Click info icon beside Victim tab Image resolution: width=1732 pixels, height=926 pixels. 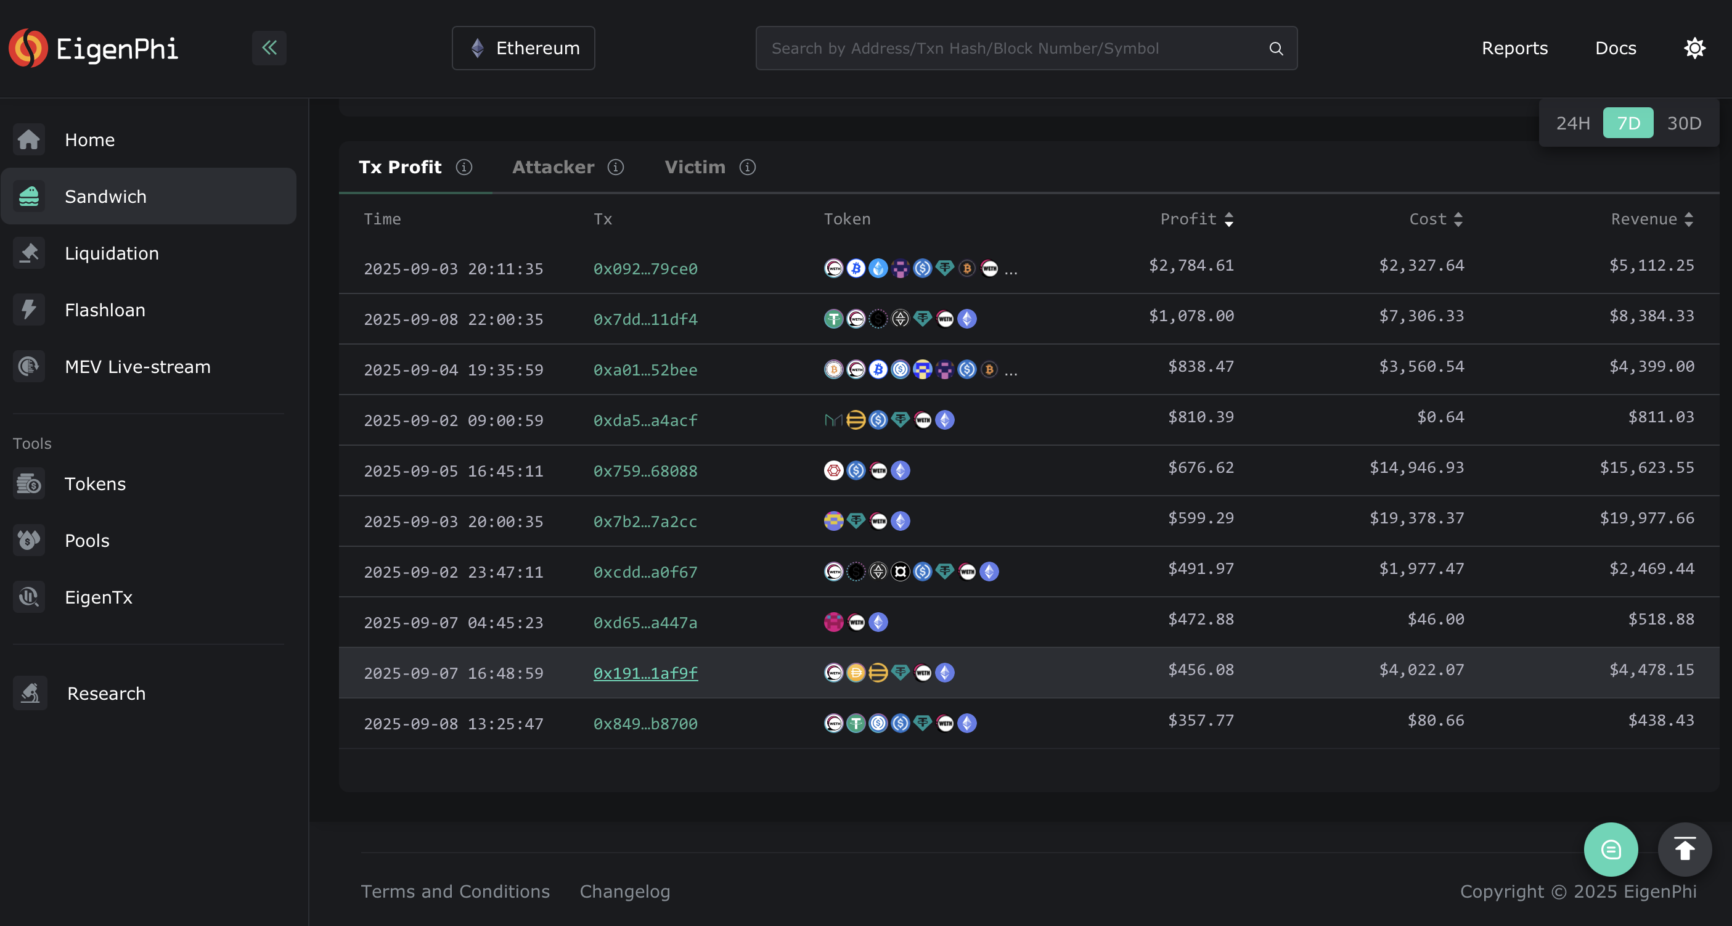pos(748,167)
